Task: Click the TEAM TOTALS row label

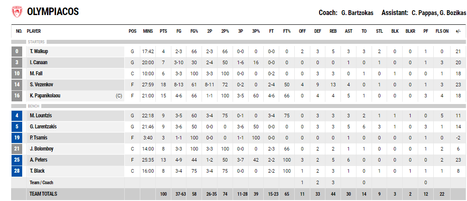Action: 44,194
